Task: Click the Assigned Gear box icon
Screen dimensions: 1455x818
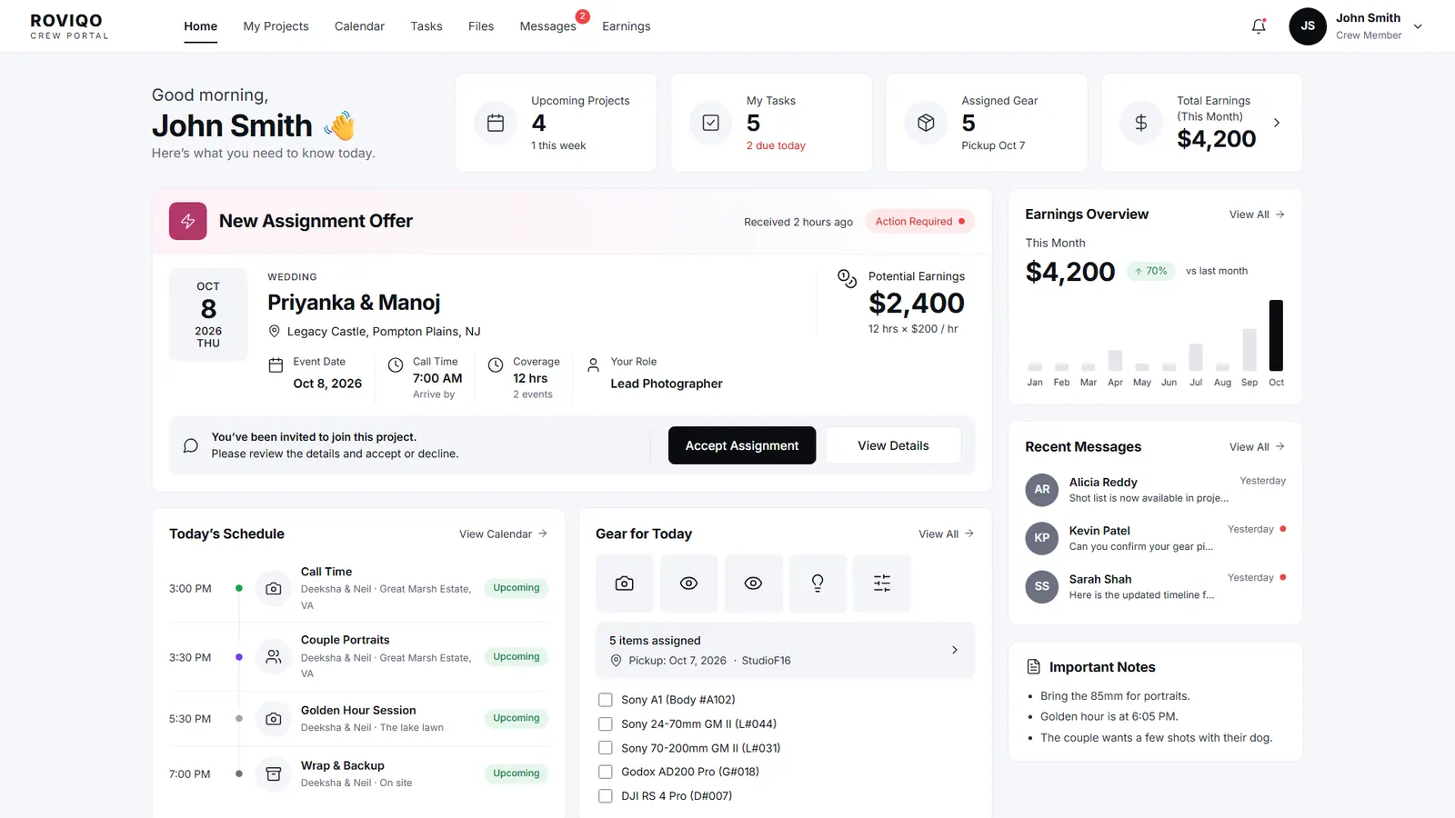Action: pos(926,123)
